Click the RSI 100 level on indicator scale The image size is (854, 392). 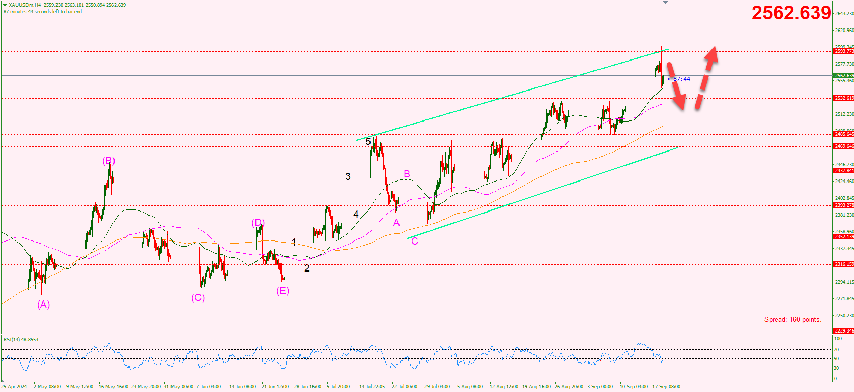[838, 339]
